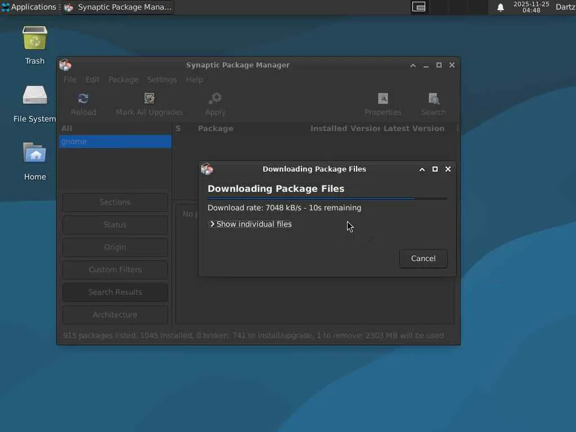Cancel the package download
Viewport: 576px width, 432px height.
click(x=423, y=258)
